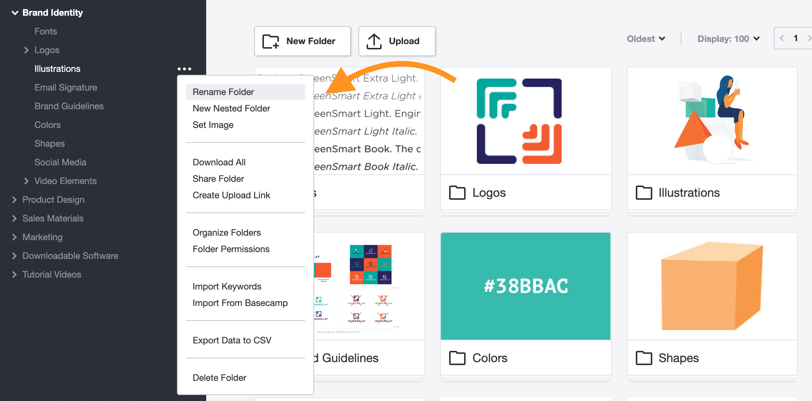This screenshot has width=812, height=401.
Task: Select Rename Folder from context menu
Action: (223, 92)
